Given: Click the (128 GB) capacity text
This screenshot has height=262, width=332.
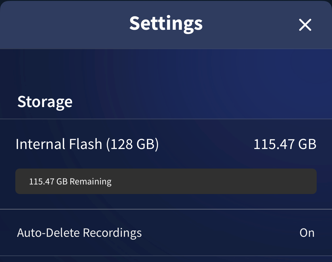Looking at the screenshot, I should 132,144.
